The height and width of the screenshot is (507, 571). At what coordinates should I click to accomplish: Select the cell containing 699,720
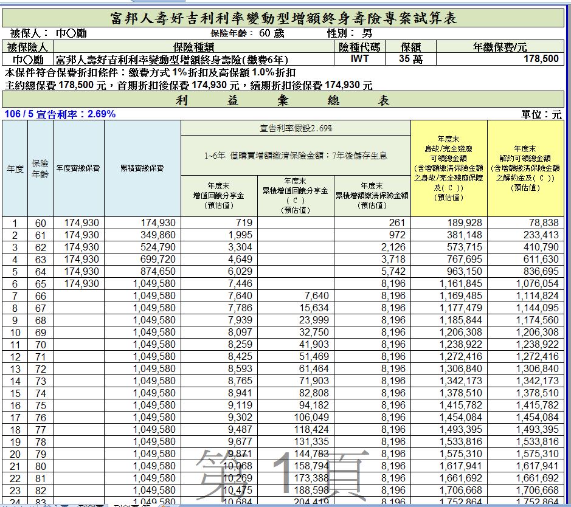point(142,260)
